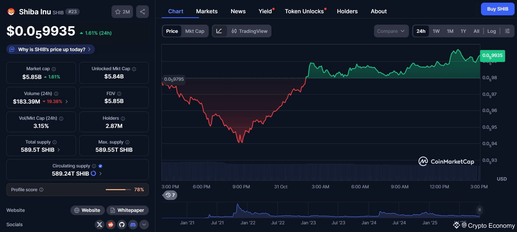The height and width of the screenshot is (232, 517).
Task: Expand more socials chevron
Action: [144, 225]
